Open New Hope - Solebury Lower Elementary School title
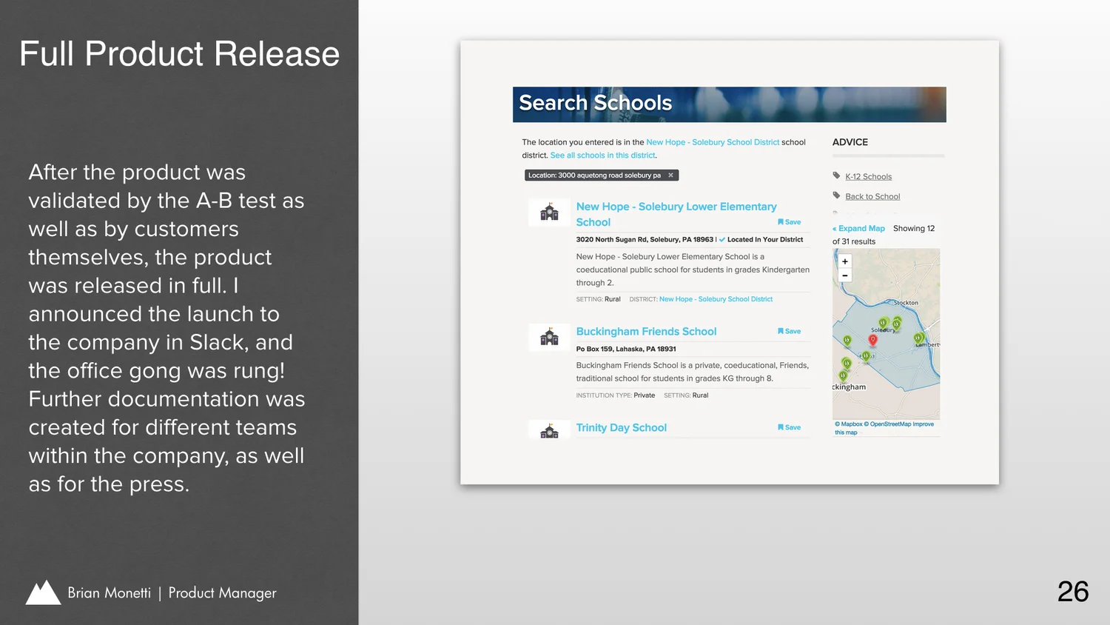1110x625 pixels. [x=676, y=214]
